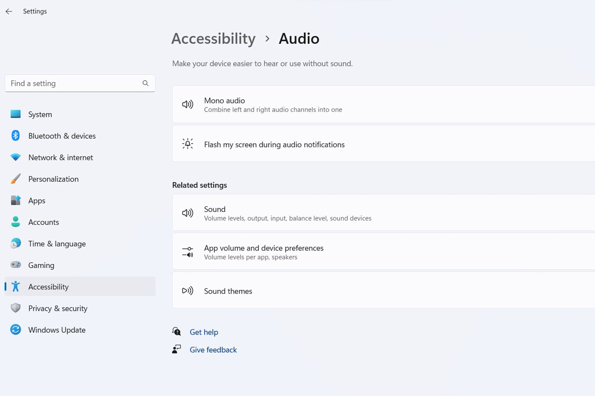Select the Privacy and security menu item
595x396 pixels.
click(58, 308)
